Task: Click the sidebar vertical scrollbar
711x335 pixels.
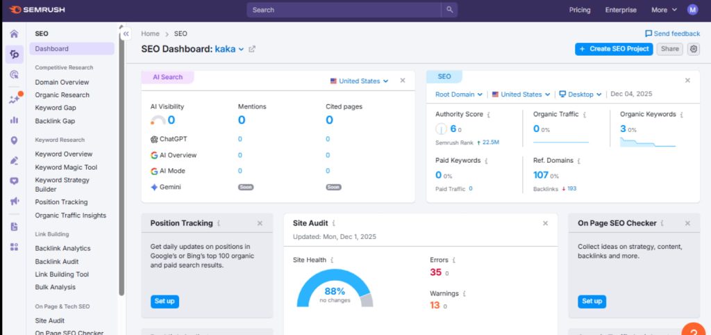Action: click(x=122, y=163)
